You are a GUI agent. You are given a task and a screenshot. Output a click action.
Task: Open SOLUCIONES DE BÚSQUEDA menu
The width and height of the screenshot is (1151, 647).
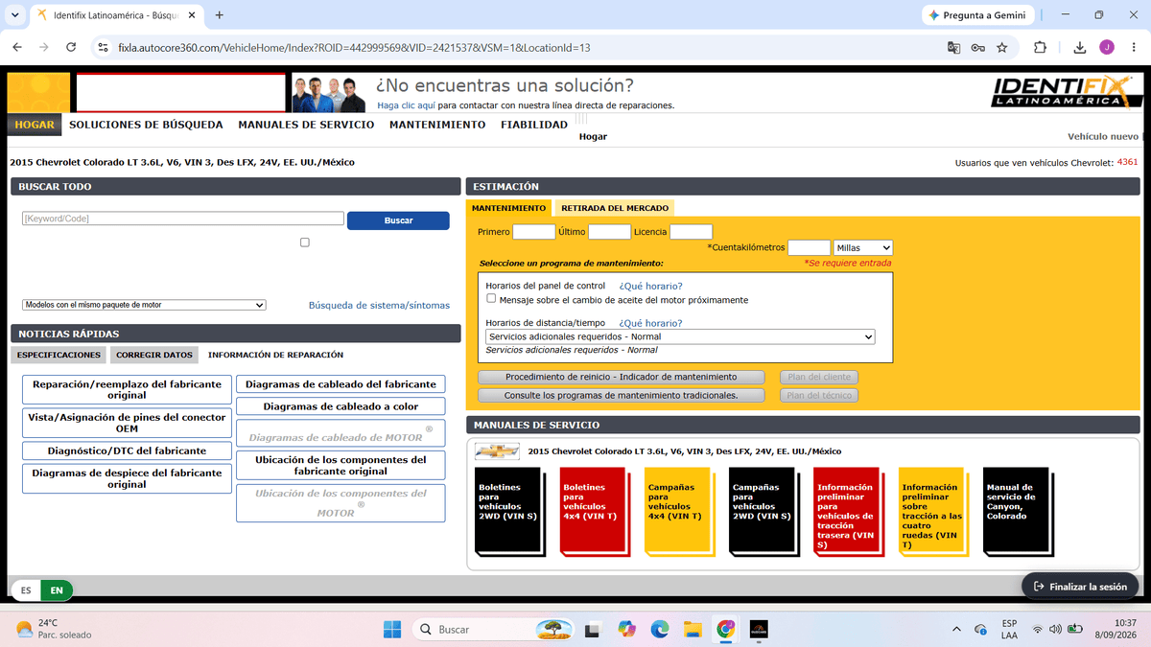(x=146, y=125)
